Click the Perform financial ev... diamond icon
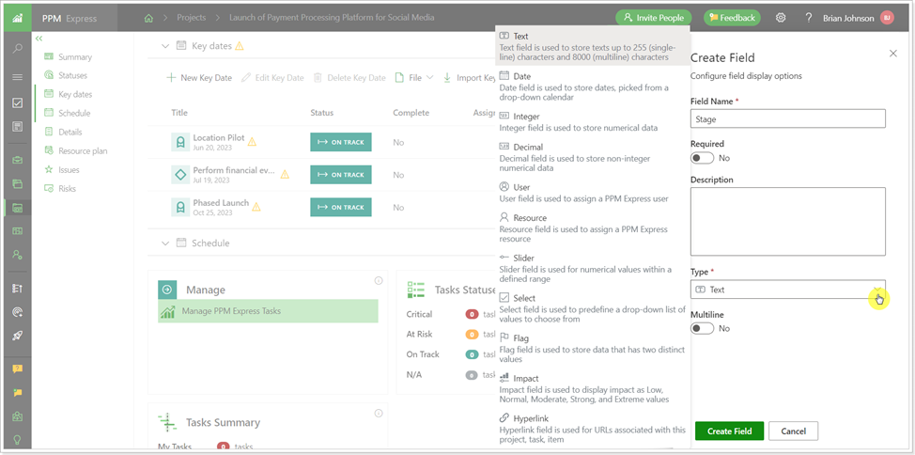Screen dimensions: 915x455 (180, 175)
